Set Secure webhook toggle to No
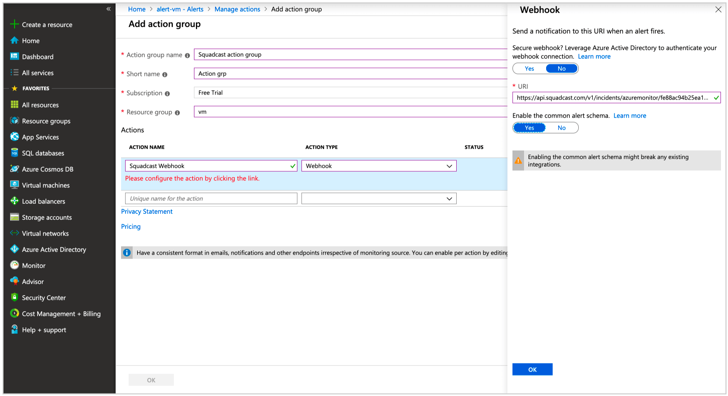This screenshot has width=728, height=396. tap(562, 69)
